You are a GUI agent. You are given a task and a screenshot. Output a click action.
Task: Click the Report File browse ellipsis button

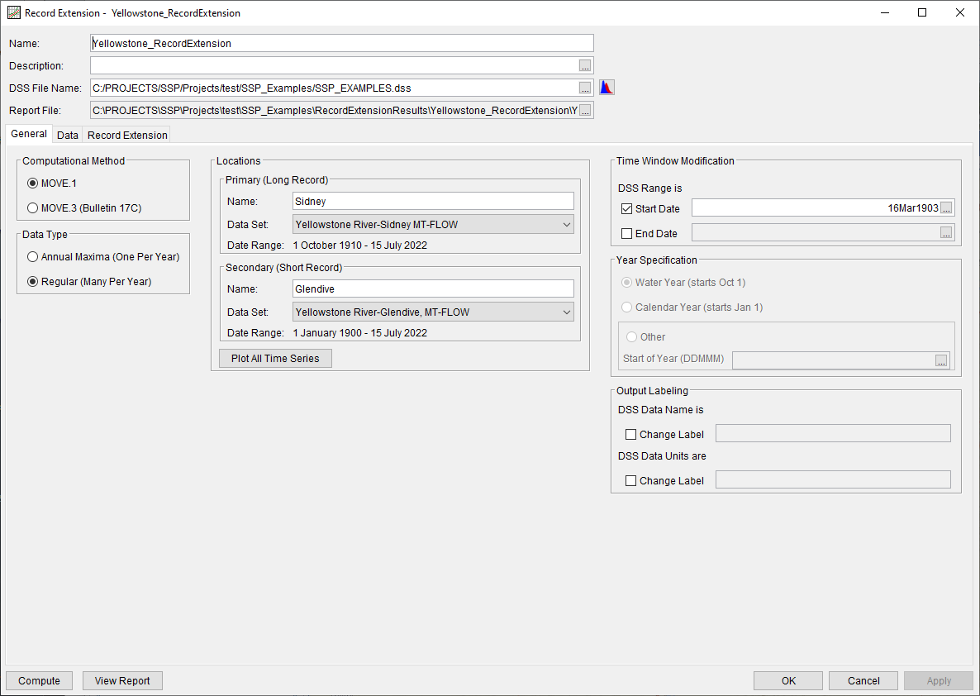(x=585, y=111)
